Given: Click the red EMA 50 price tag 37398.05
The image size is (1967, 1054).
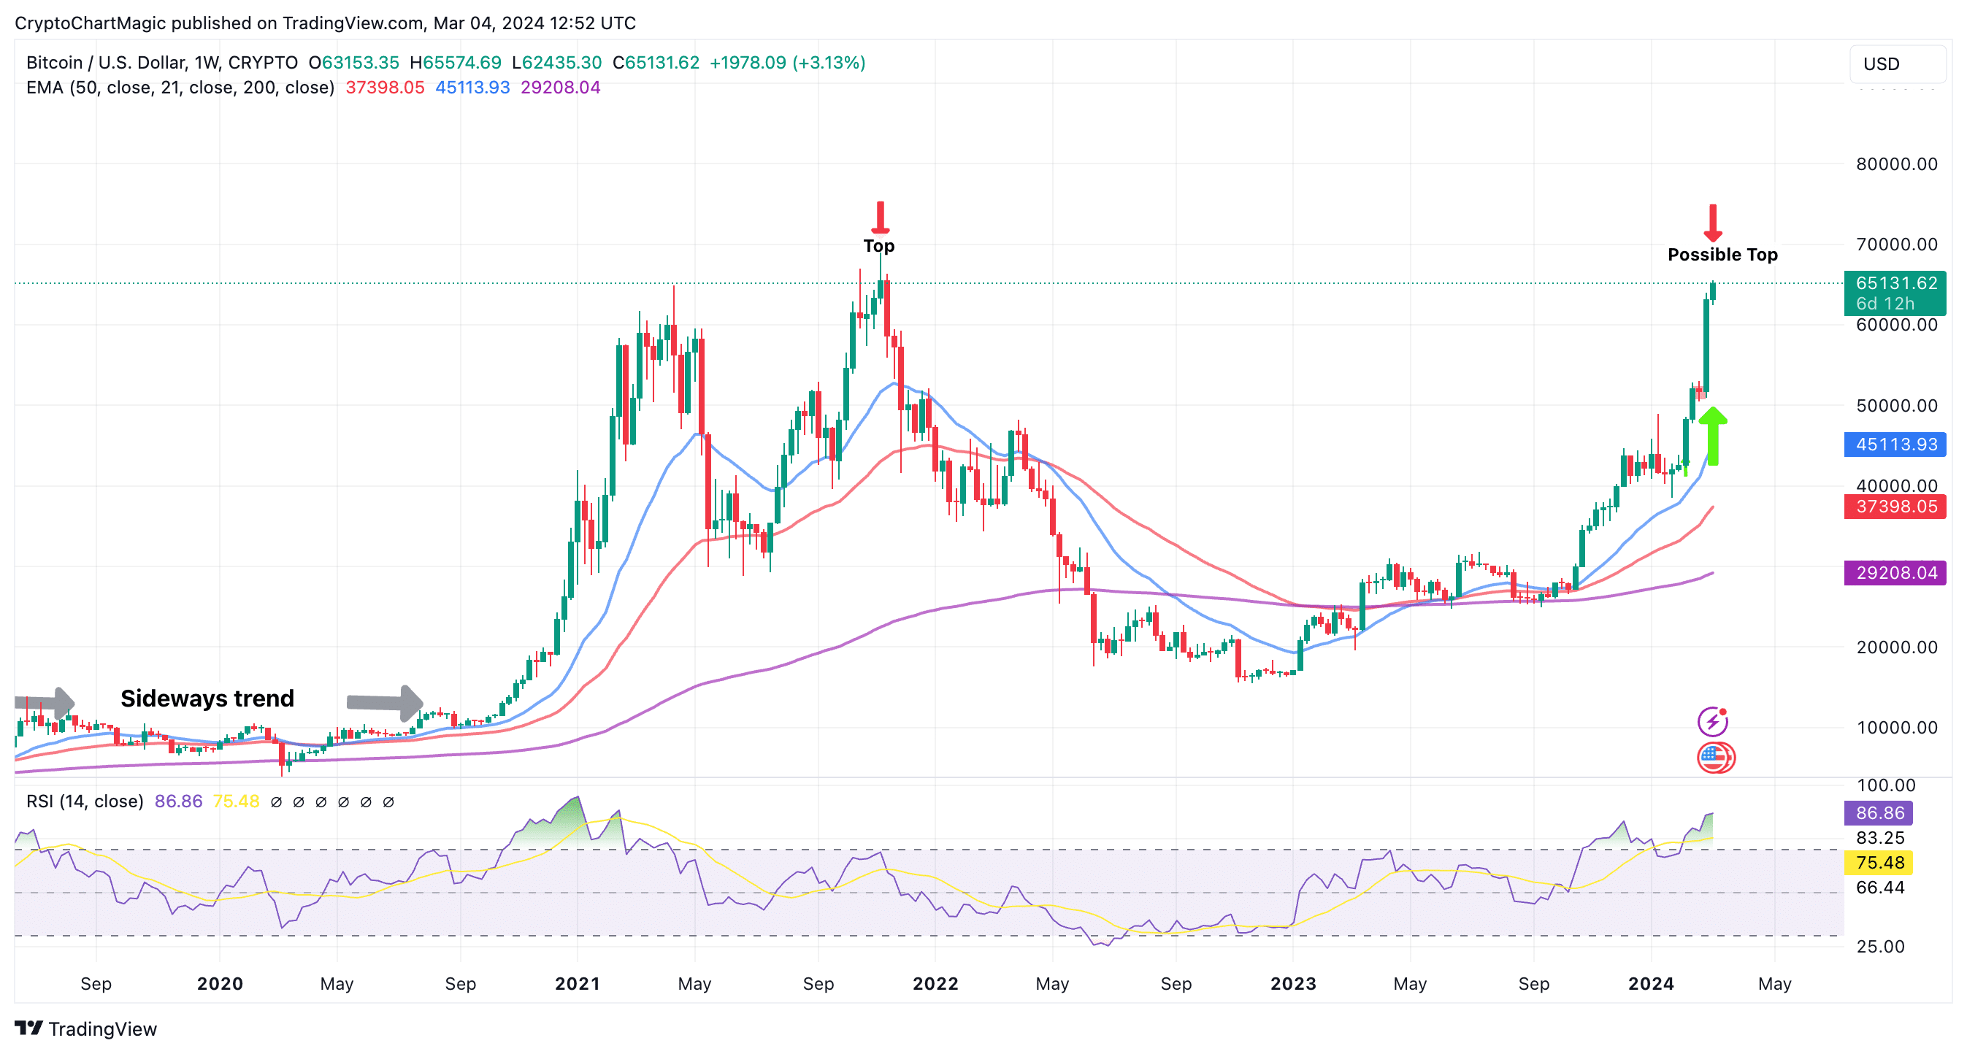Looking at the screenshot, I should (x=1895, y=506).
